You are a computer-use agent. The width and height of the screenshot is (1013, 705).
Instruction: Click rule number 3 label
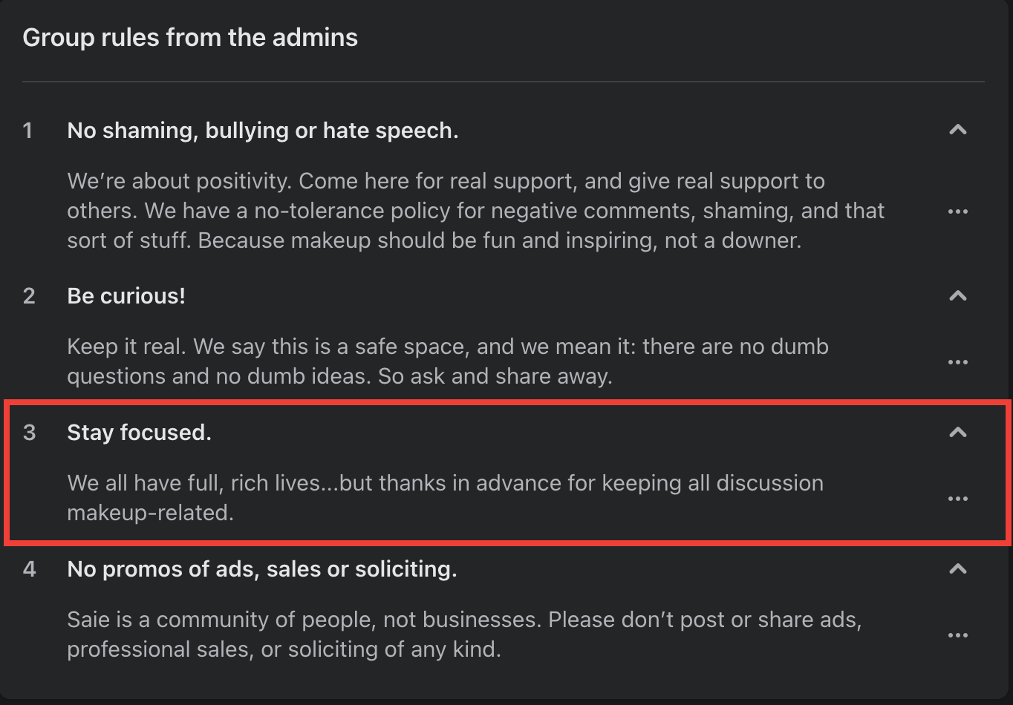tap(29, 433)
